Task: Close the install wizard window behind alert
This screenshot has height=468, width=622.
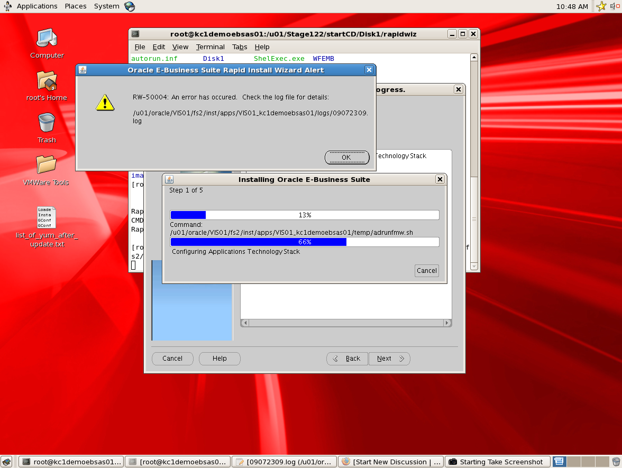Action: click(459, 89)
